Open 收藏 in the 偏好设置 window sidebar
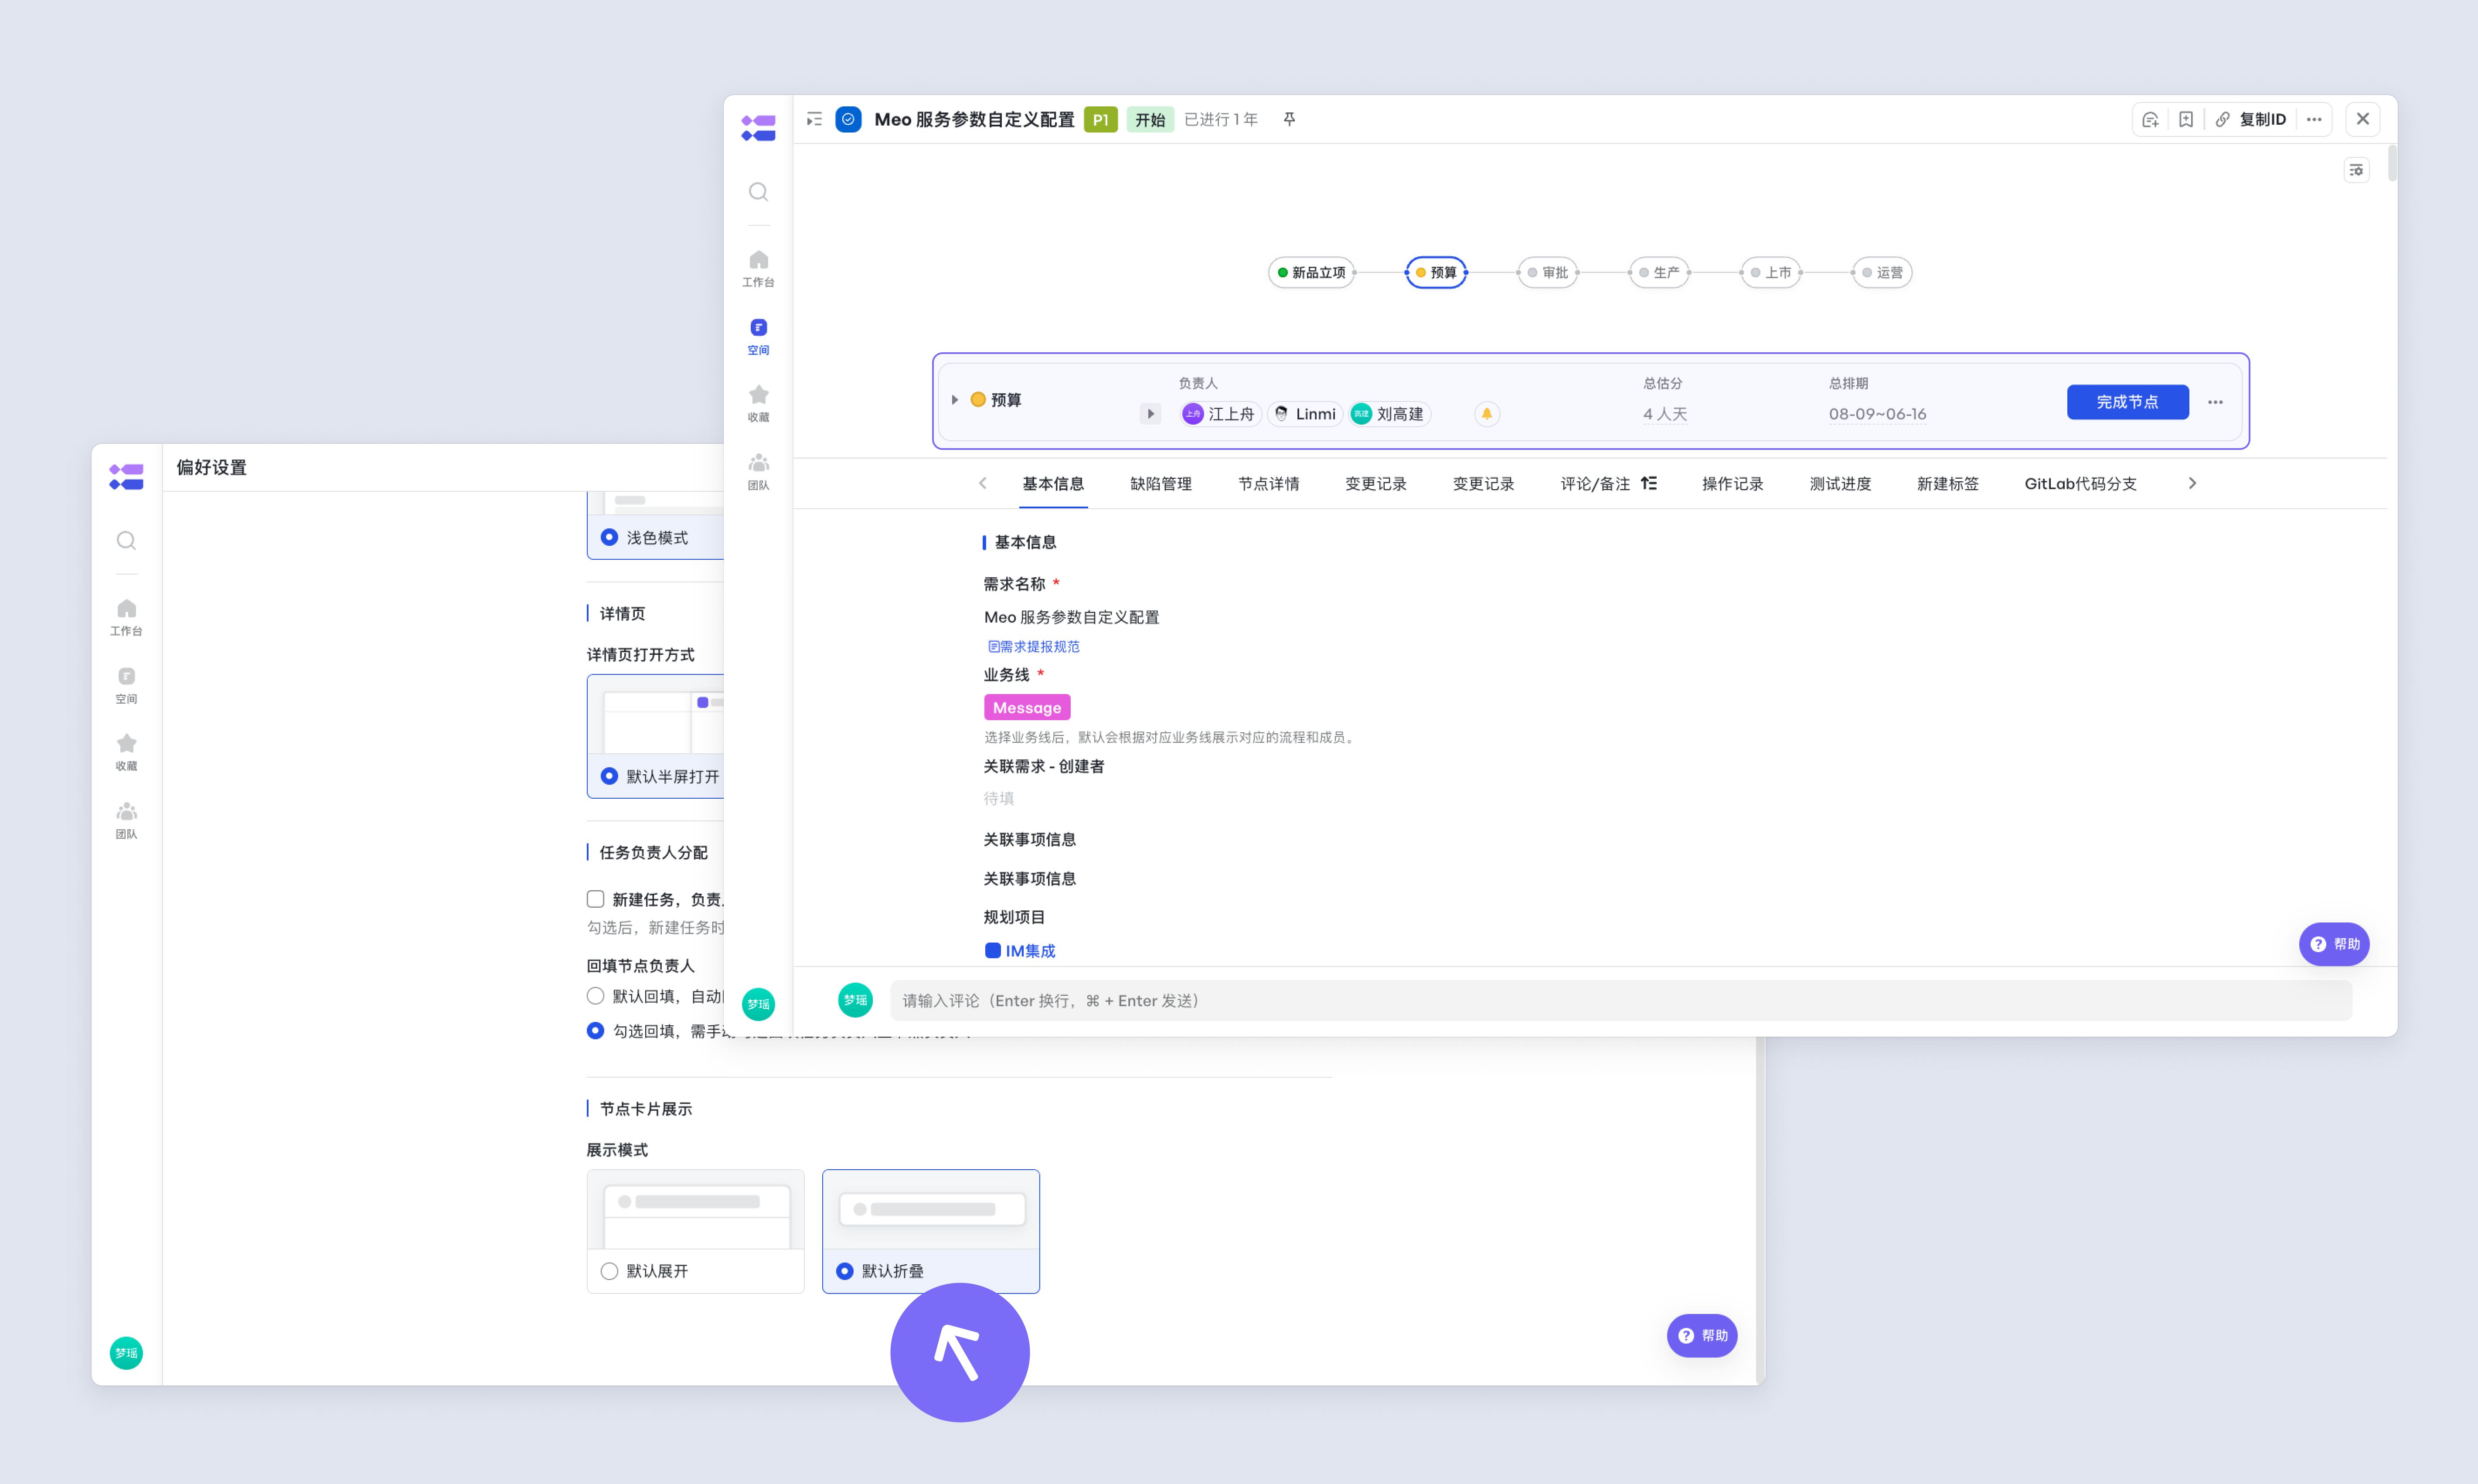 click(126, 752)
